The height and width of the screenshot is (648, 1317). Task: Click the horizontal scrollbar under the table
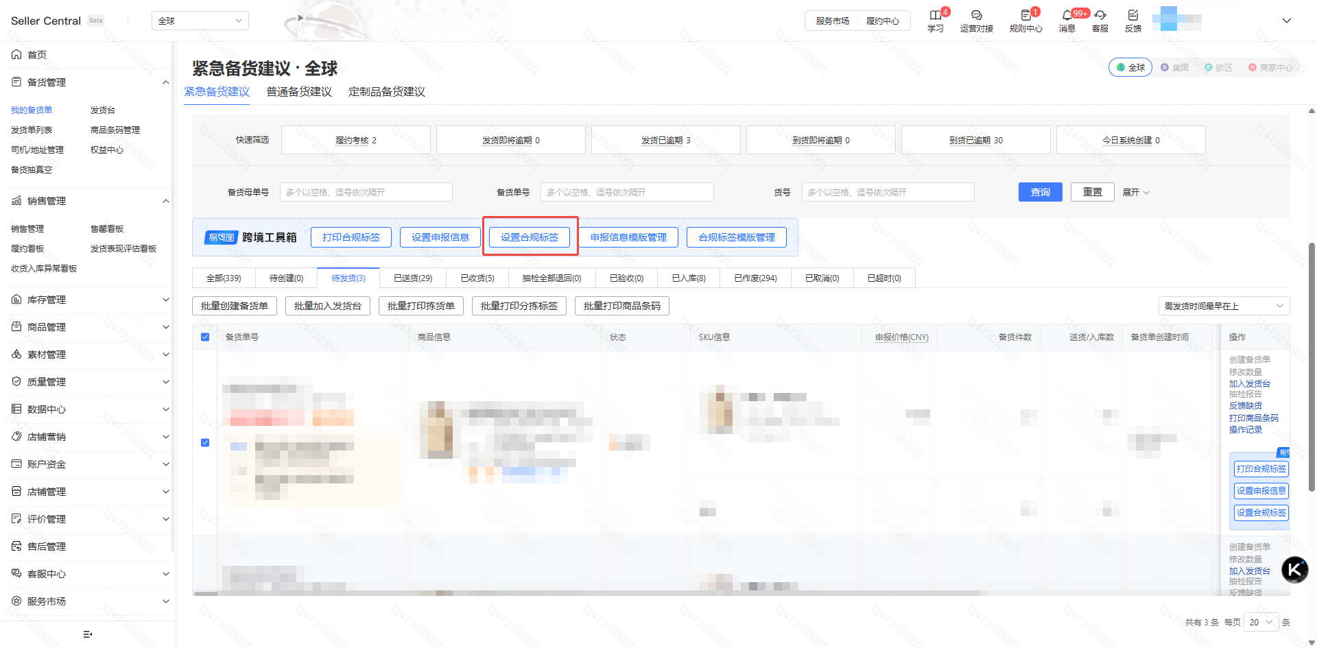pyautogui.click(x=590, y=593)
